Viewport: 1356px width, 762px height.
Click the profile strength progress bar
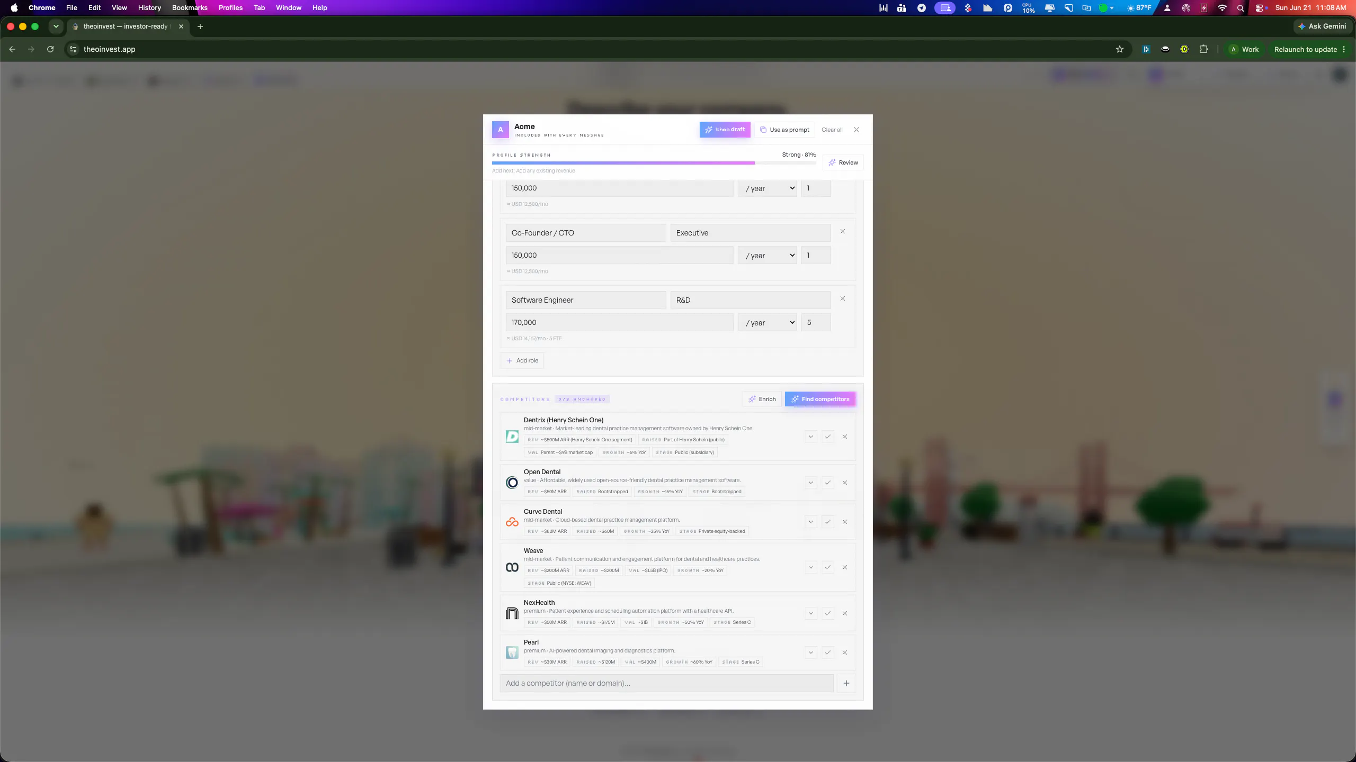coord(654,163)
